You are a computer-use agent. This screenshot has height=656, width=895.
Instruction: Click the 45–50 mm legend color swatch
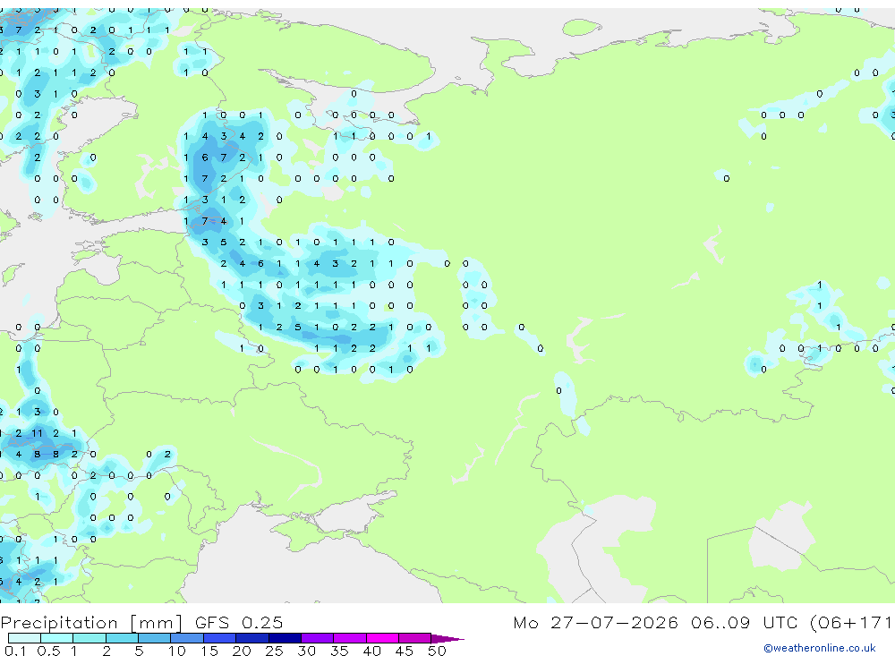point(414,638)
